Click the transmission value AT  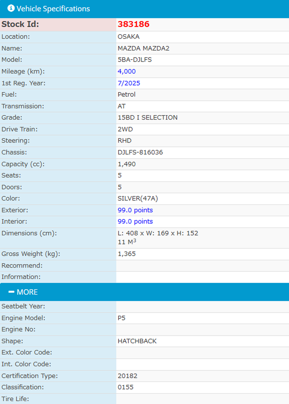click(x=122, y=106)
